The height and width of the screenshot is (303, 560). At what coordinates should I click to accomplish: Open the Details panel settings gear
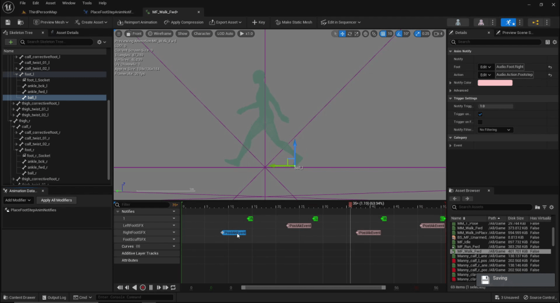[555, 42]
